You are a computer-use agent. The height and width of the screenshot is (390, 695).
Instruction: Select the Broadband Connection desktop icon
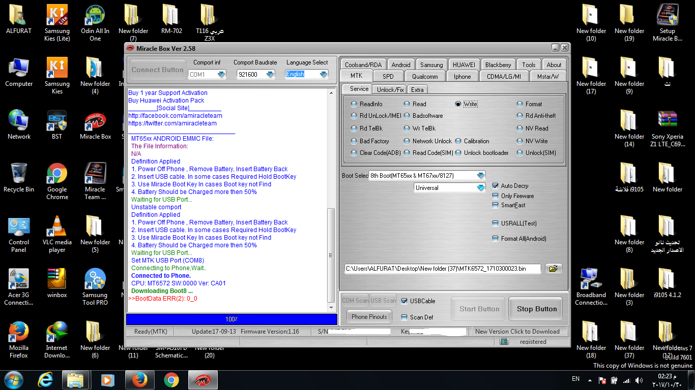(591, 287)
